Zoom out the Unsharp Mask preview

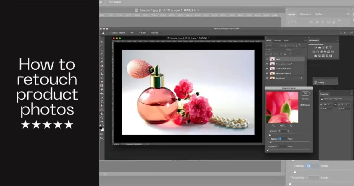(273, 125)
